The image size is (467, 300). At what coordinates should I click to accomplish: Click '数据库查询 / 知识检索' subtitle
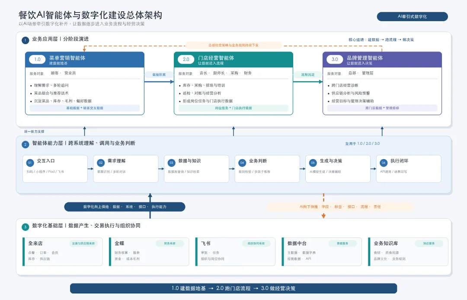[184, 172]
